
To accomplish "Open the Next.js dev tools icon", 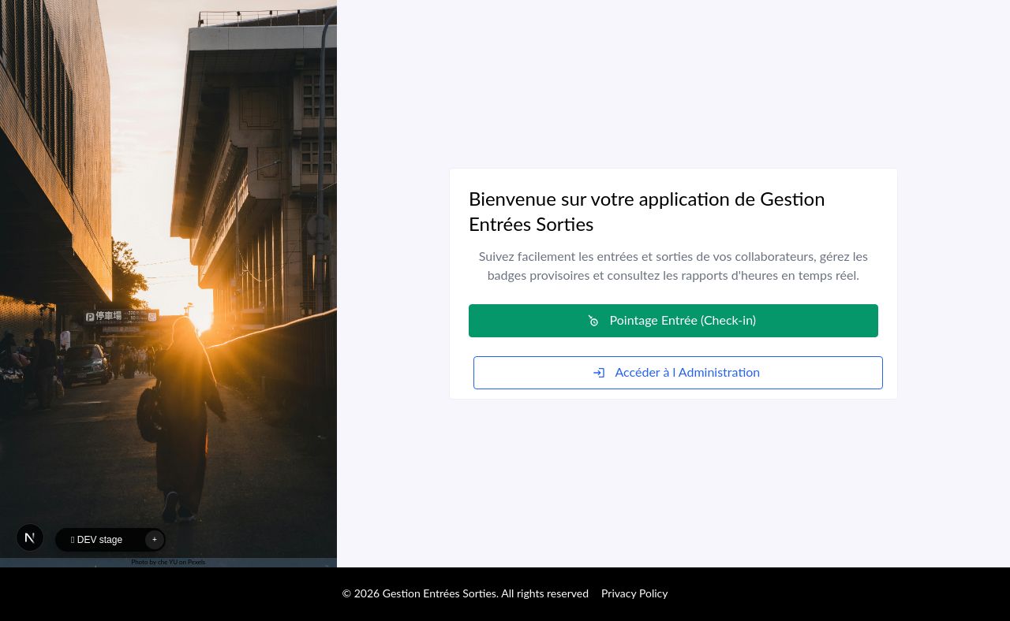I will tap(30, 537).
